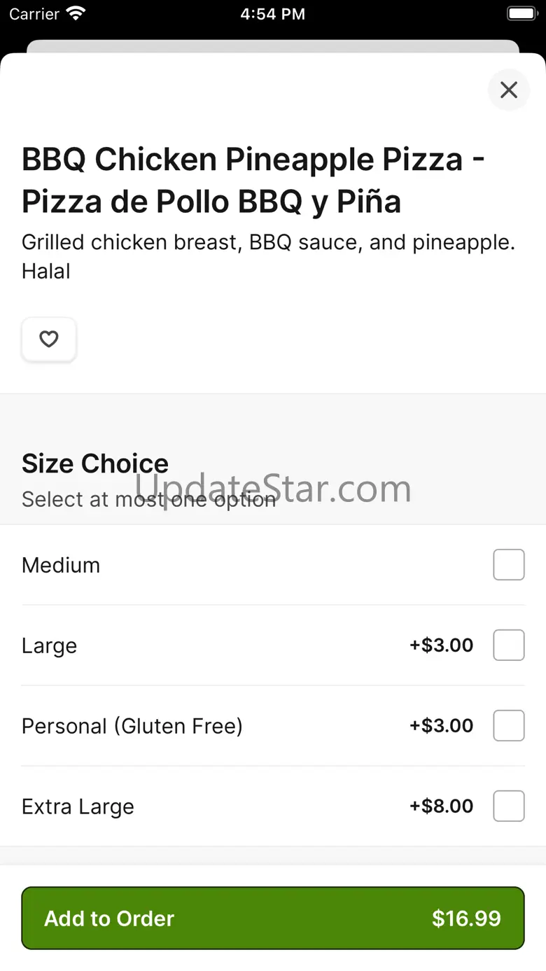
Task: Click the Personal (Gluten Free) label text
Action: click(132, 726)
